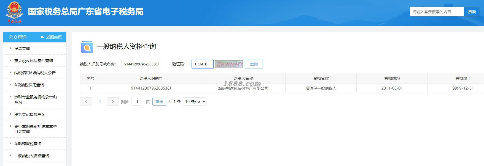The image size is (484, 166).
Task: Refresh the captcha image
Action: pyautogui.click(x=229, y=64)
